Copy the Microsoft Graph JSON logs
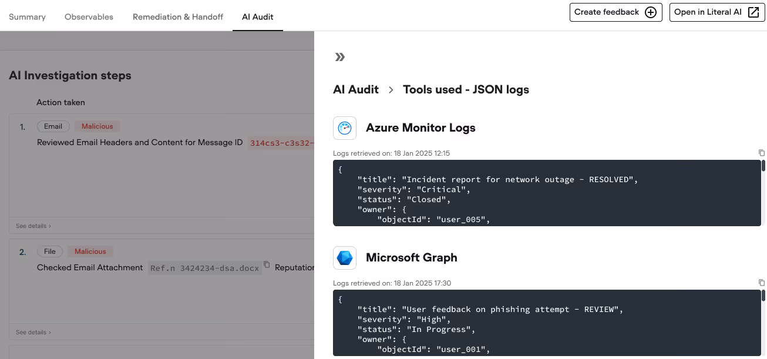This screenshot has width=767, height=359. [x=761, y=283]
